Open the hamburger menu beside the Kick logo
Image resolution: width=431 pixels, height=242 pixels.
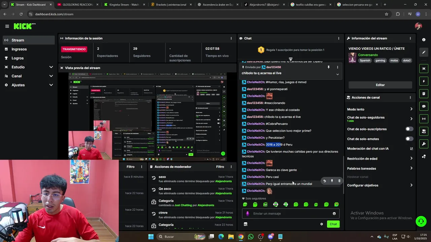[7, 26]
